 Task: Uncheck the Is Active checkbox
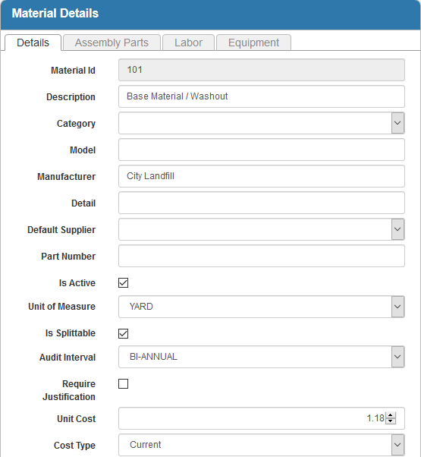123,282
